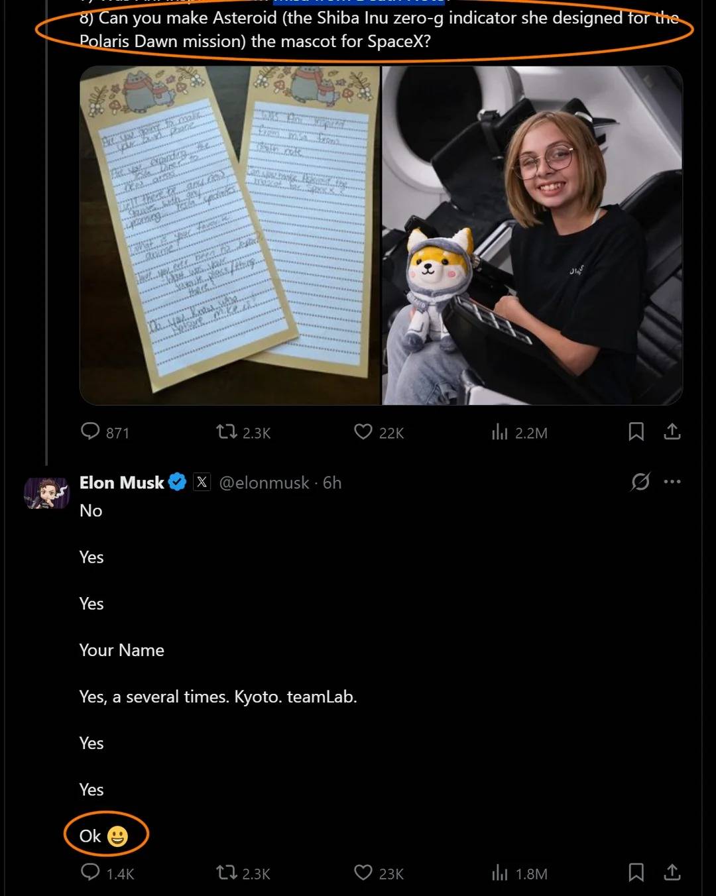Click the Grok icon on Elon's reply

point(640,482)
